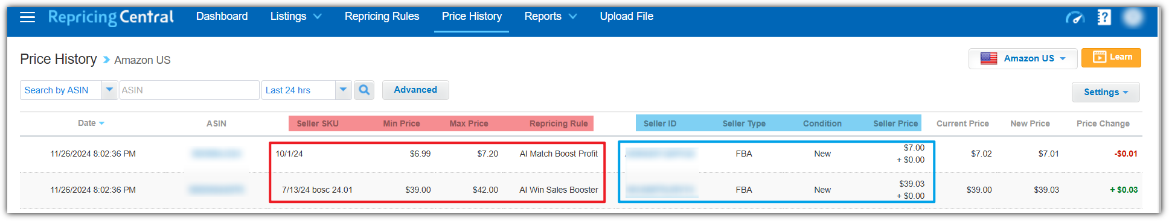Expand the Search by ASIN dropdown

click(109, 90)
